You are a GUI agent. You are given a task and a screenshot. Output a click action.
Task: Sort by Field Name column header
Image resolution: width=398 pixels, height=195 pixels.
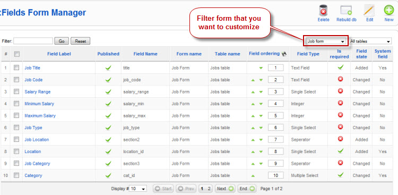145,54
